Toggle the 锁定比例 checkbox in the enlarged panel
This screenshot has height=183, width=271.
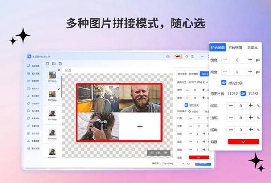point(224,83)
